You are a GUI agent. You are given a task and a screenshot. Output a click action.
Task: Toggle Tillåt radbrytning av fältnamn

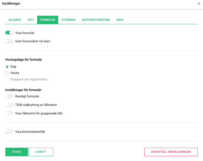9,105
